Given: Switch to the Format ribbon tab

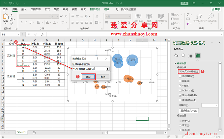Looking at the screenshot, I should click(107, 9).
